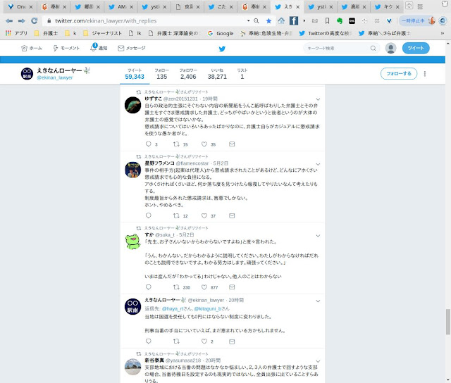Open the @flamencostar username link
This screenshot has width=451, height=383.
point(192,163)
